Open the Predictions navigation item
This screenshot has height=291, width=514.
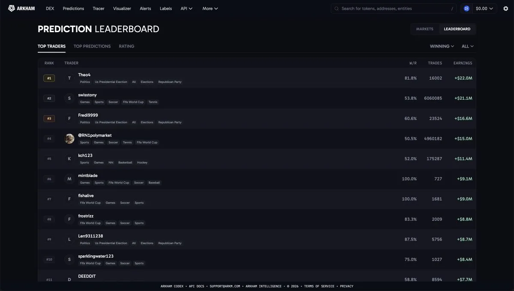point(73,9)
